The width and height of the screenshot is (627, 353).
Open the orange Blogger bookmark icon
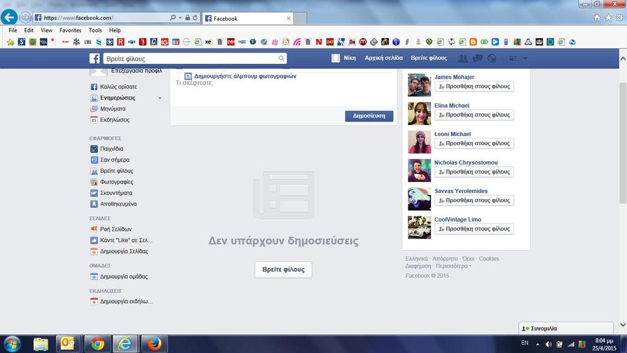tap(473, 42)
